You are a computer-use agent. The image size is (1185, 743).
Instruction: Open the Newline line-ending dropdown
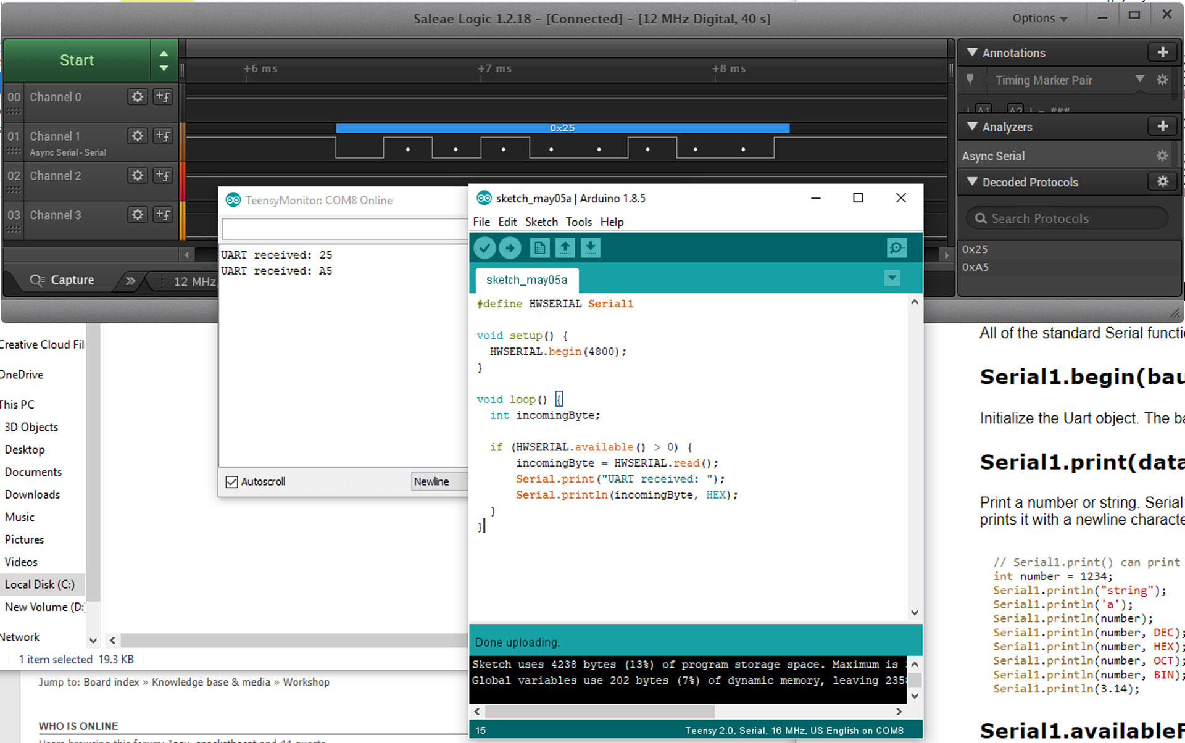click(439, 482)
